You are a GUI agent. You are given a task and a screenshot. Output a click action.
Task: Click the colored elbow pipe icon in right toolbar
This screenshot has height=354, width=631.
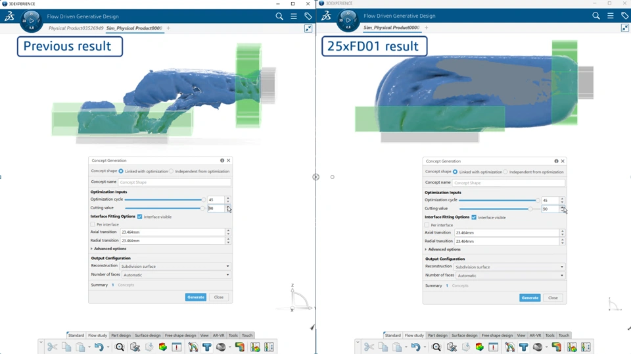pos(557,347)
